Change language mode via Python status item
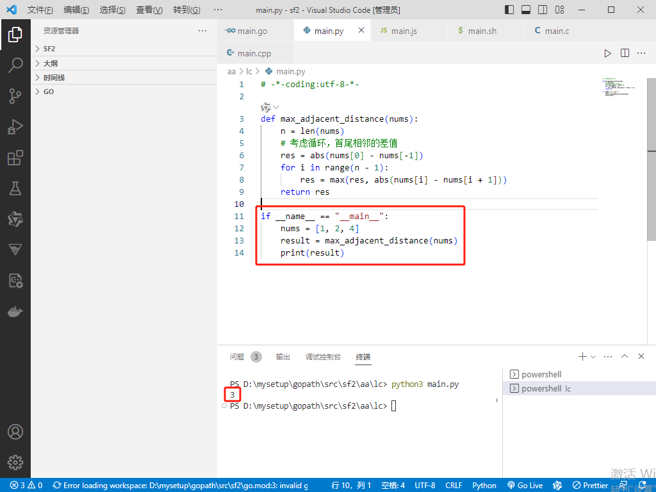 click(x=484, y=486)
